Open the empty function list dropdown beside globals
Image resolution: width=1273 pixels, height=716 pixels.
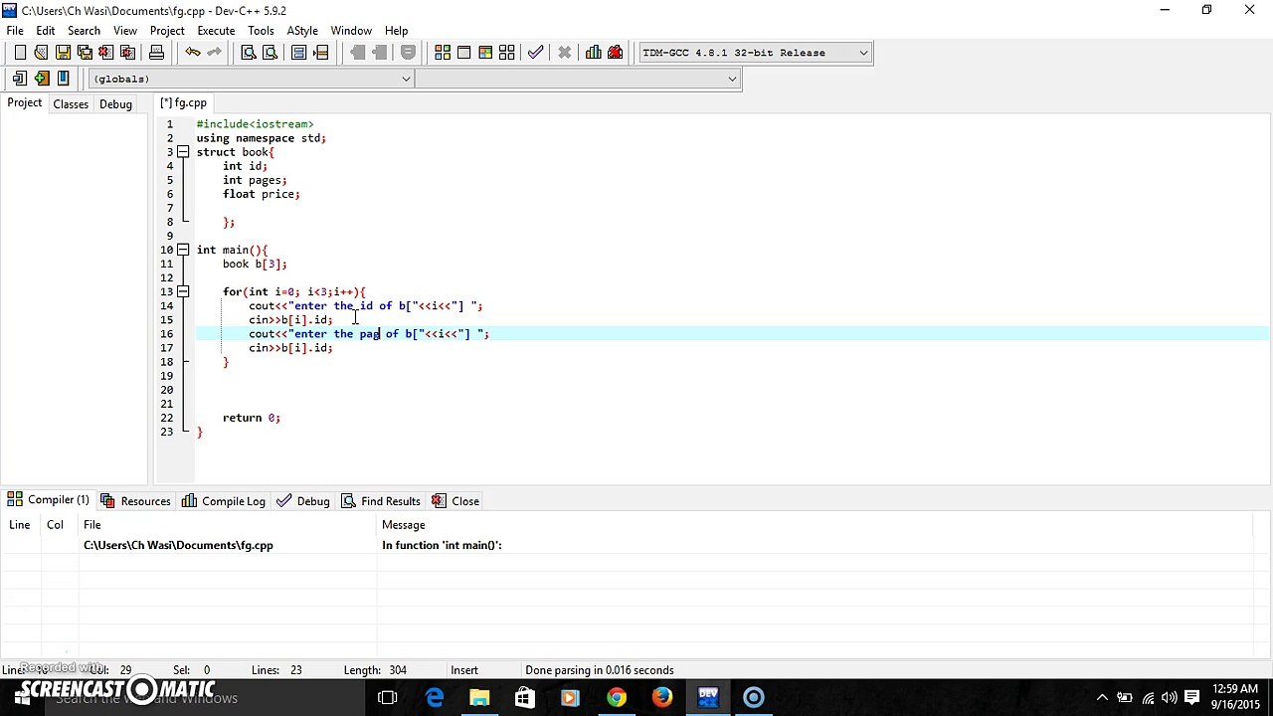[x=577, y=79]
